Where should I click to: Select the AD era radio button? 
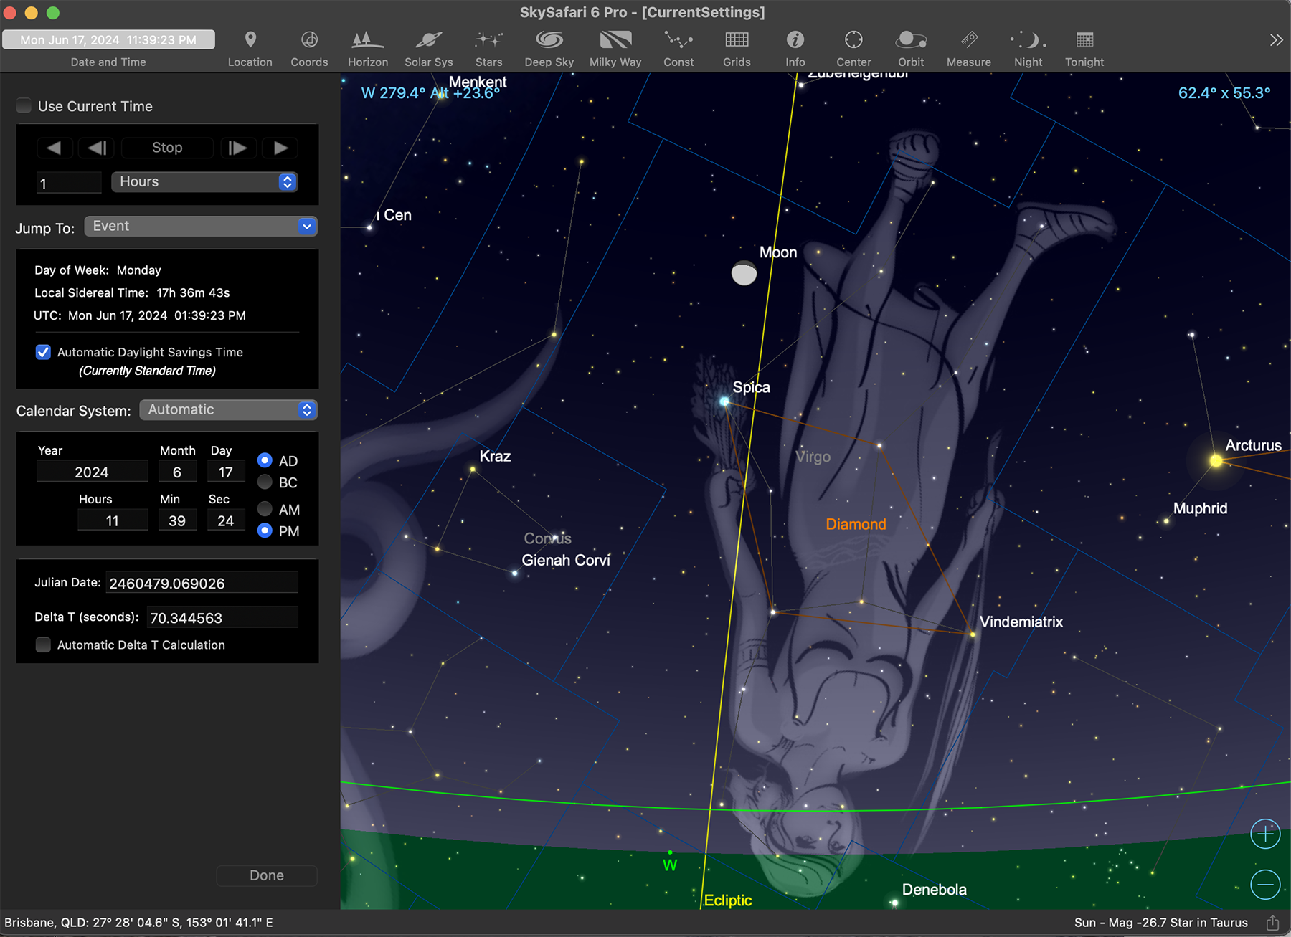[x=265, y=460]
